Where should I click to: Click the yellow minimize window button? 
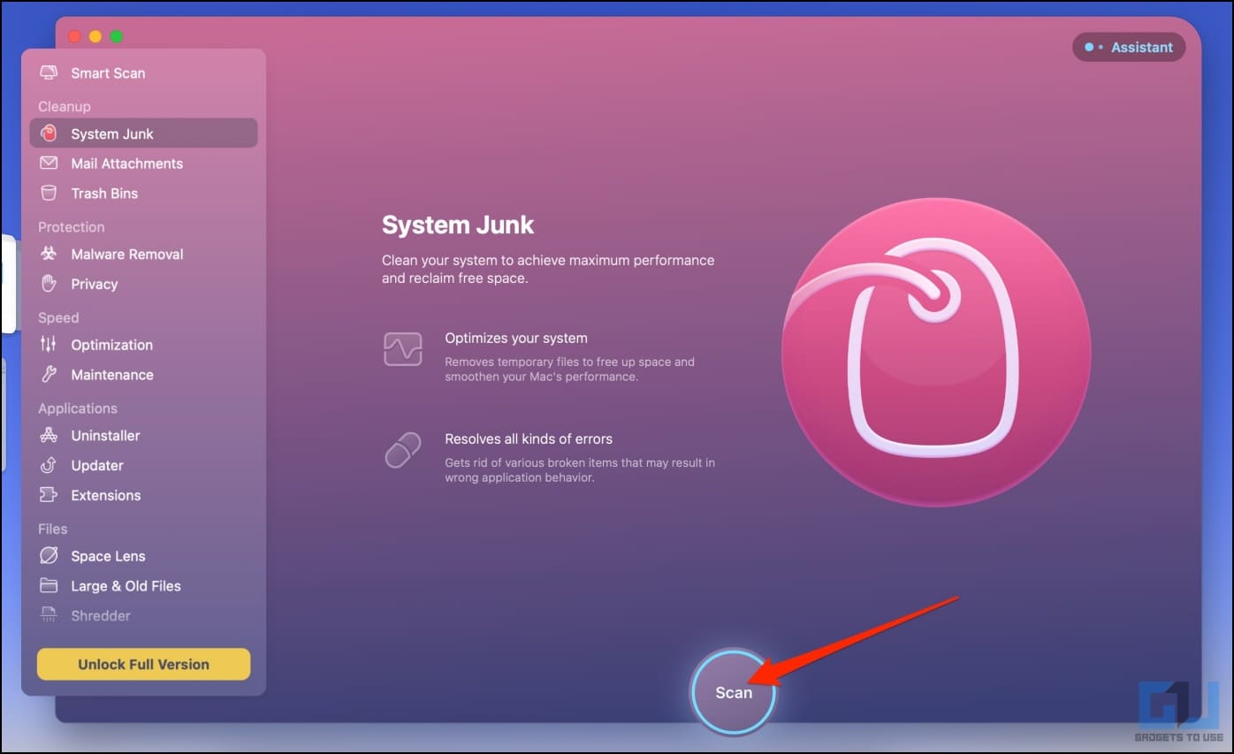(95, 36)
